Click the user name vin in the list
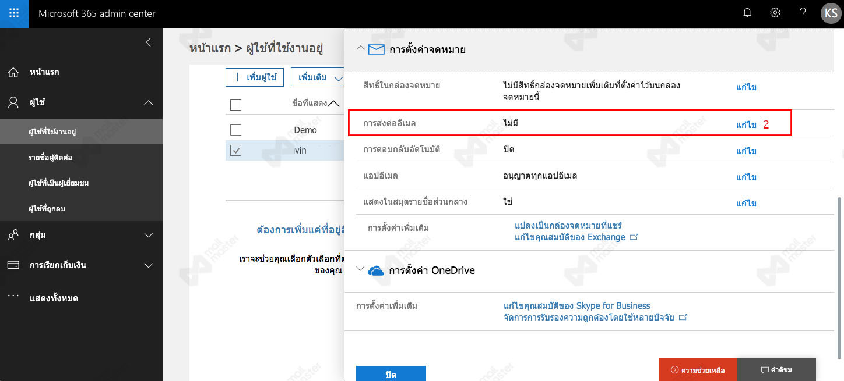This screenshot has width=844, height=381. [x=300, y=151]
